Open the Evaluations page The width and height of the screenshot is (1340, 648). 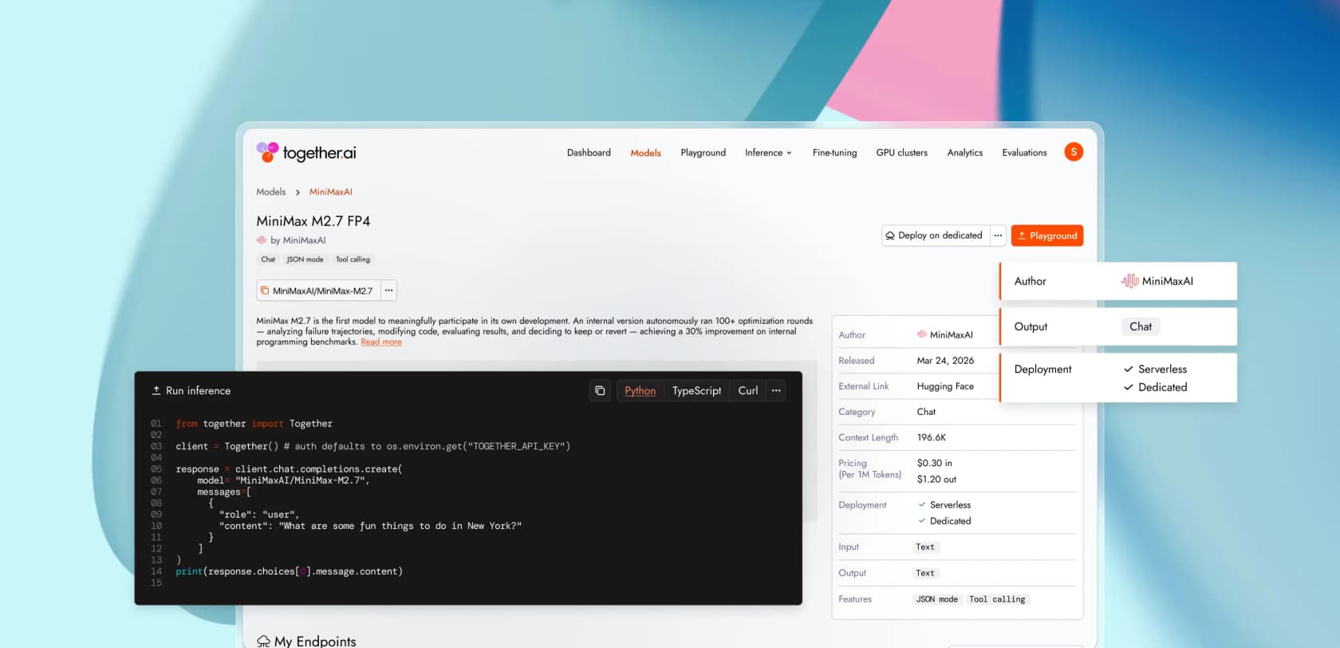click(x=1024, y=152)
